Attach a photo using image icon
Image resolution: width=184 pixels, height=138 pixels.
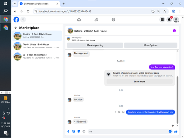coord(74,131)
